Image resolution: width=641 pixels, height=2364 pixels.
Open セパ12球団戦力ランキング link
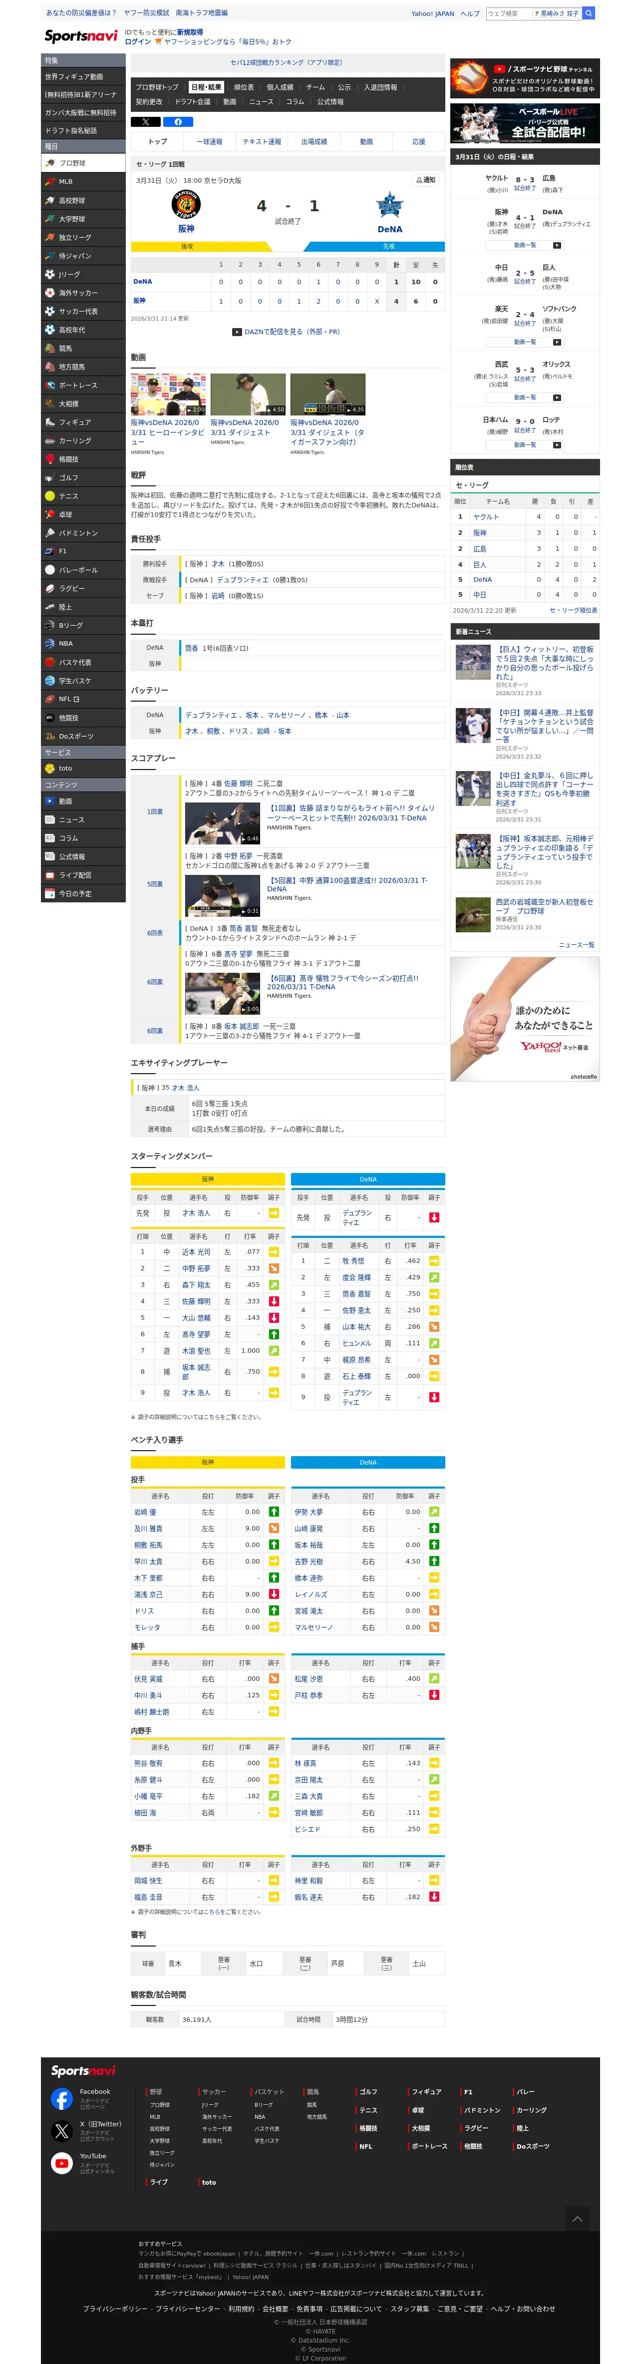pos(286,62)
